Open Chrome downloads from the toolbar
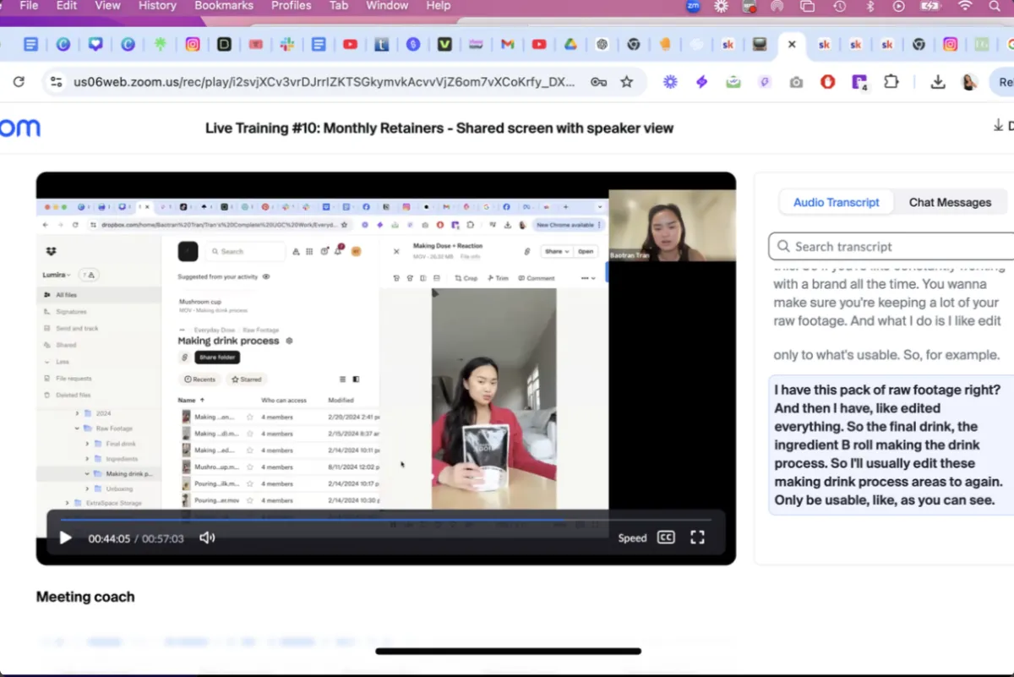Viewport: 1014px width, 677px height. [x=938, y=82]
